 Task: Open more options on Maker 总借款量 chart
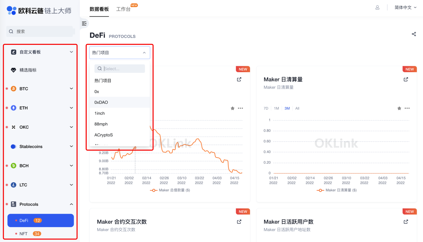(x=240, y=108)
